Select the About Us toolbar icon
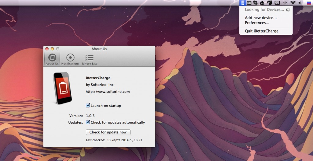Image resolution: width=313 pixels, height=161 pixels. 52,59
